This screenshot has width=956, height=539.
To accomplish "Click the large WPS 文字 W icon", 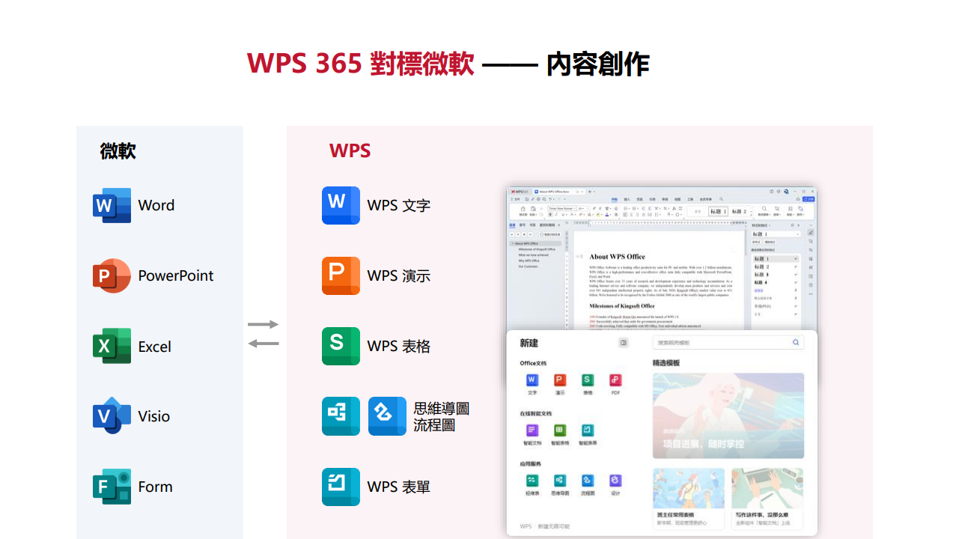I will 341,205.
